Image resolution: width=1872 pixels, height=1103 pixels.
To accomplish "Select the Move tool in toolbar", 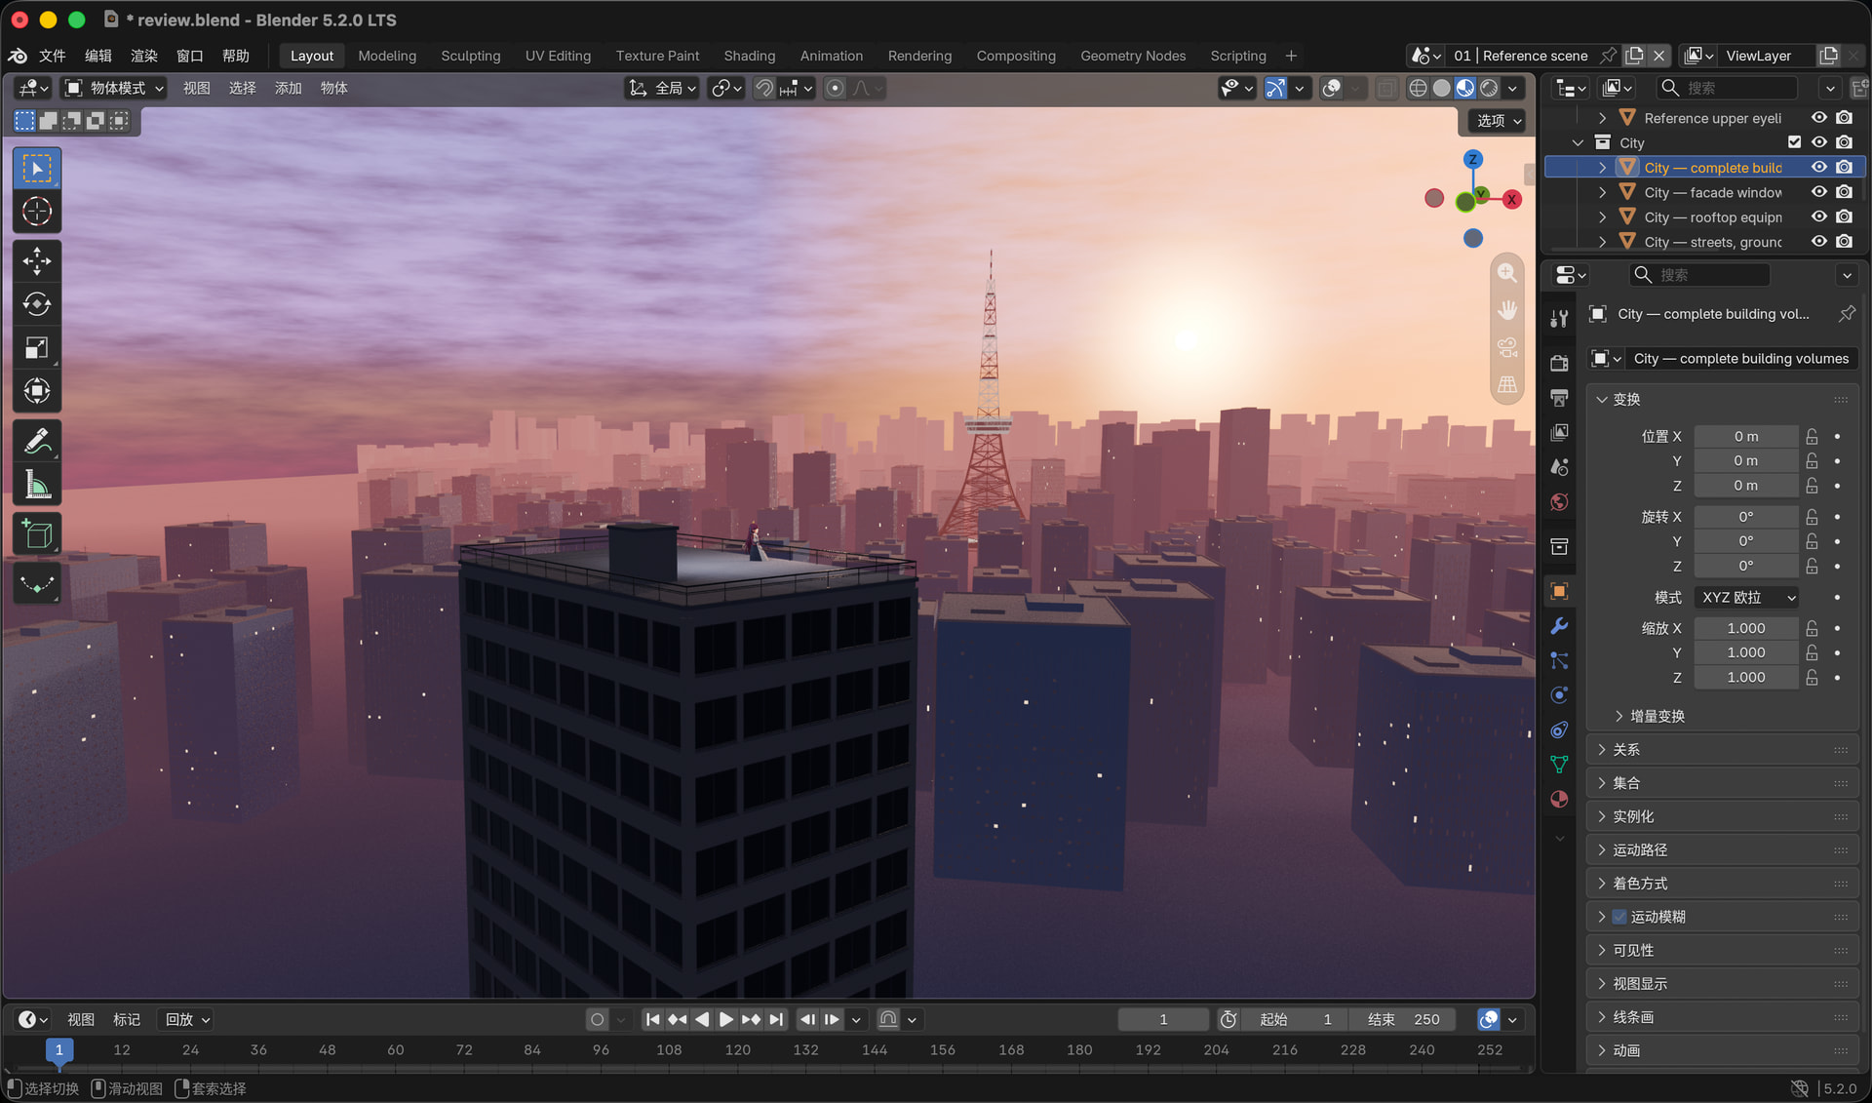I will coord(37,260).
